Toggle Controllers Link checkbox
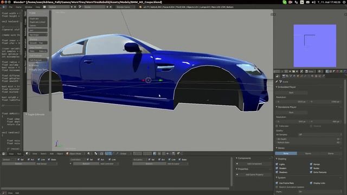 coord(110,159)
